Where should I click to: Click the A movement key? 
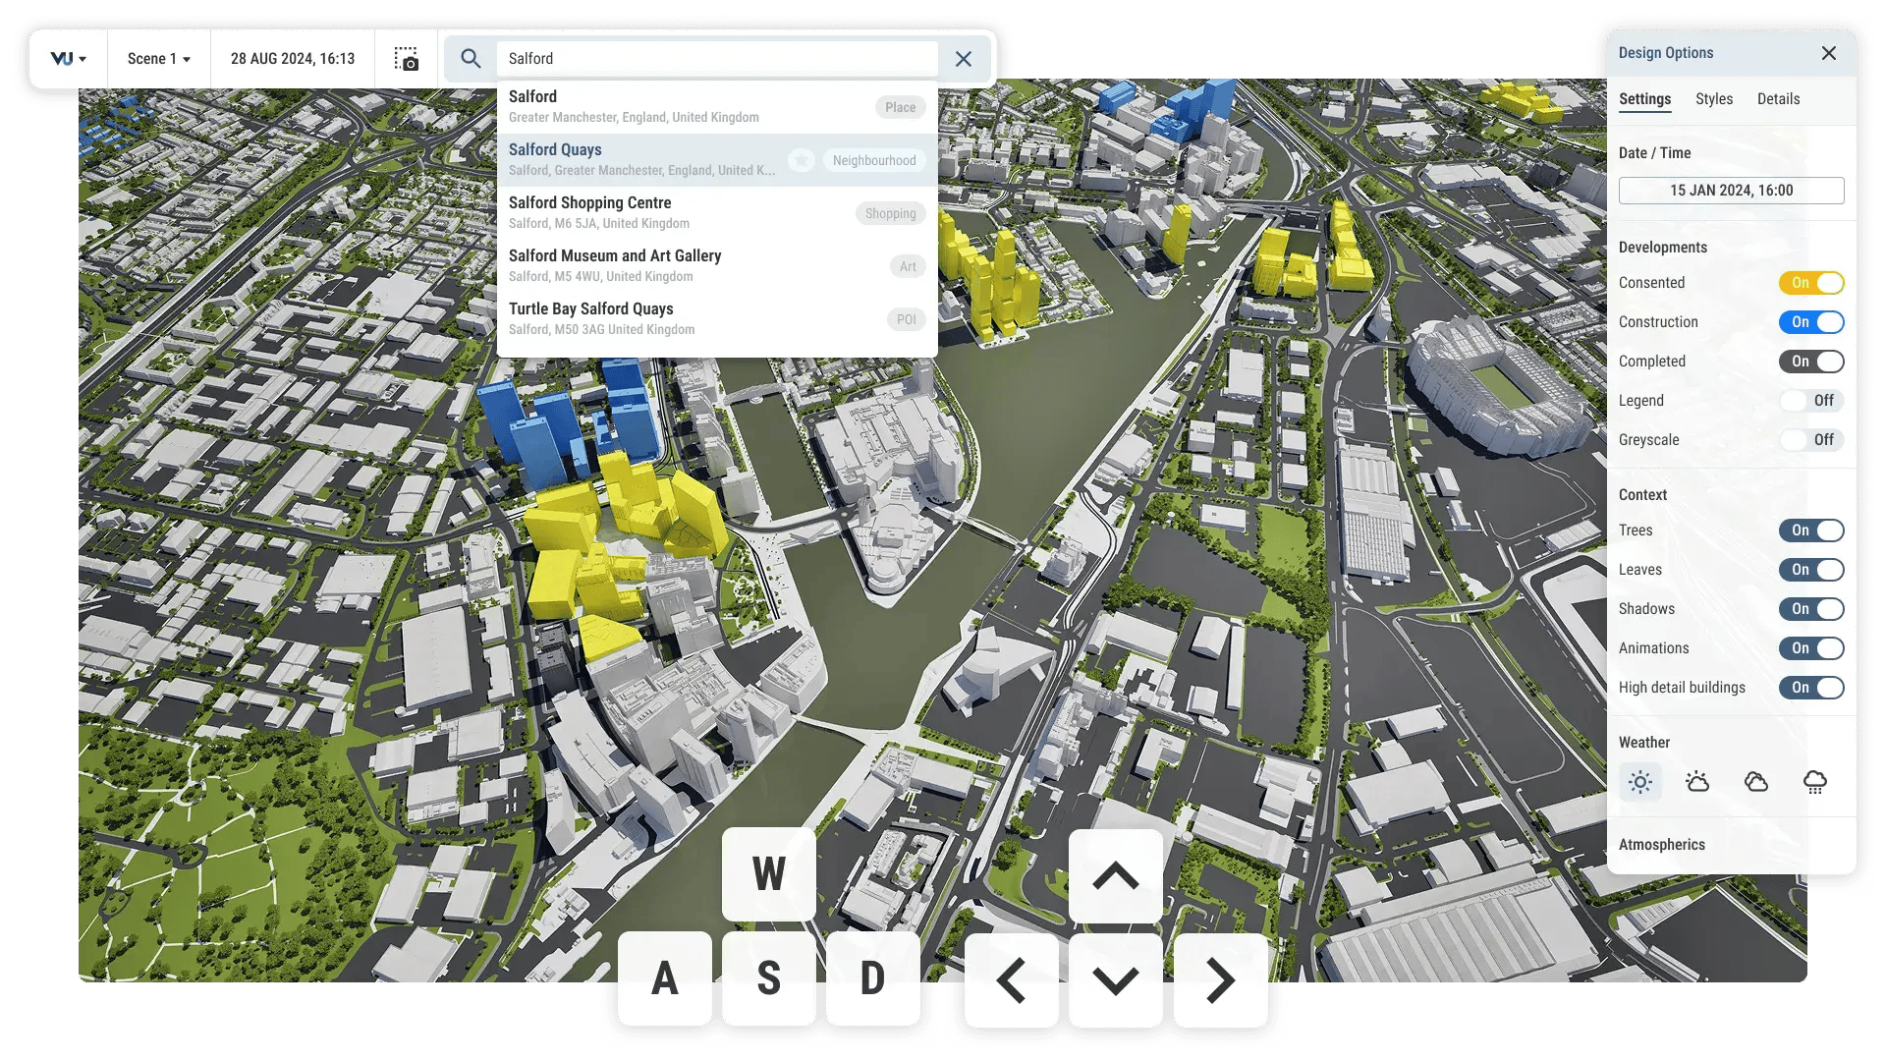(x=665, y=978)
